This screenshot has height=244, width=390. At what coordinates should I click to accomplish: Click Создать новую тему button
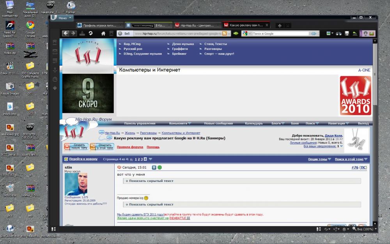coord(76,146)
